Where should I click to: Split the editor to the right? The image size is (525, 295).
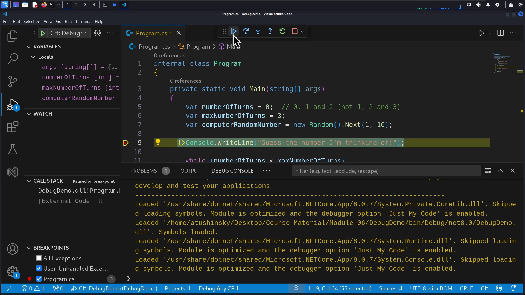click(501, 33)
